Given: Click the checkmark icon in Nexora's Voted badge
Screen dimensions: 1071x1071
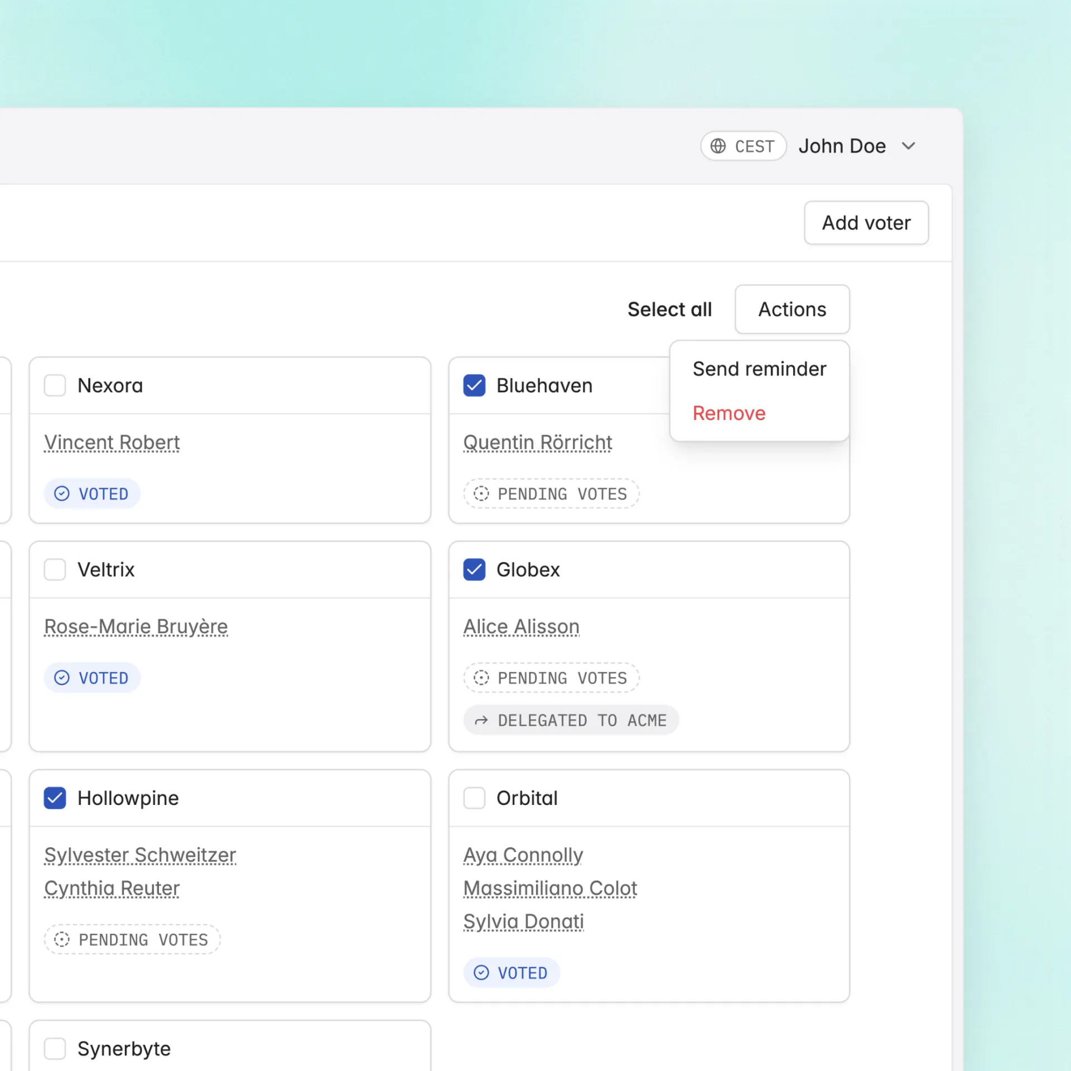Looking at the screenshot, I should click(x=62, y=494).
